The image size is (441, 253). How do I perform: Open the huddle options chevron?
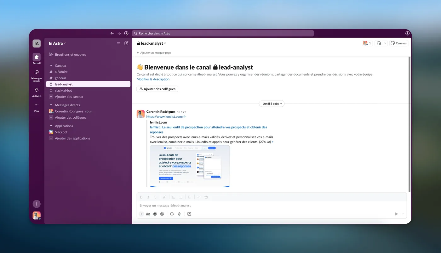pos(385,43)
